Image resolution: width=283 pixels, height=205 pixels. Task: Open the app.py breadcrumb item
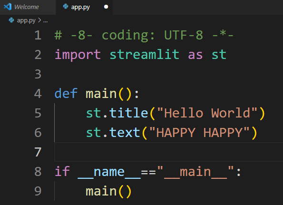tap(26, 20)
